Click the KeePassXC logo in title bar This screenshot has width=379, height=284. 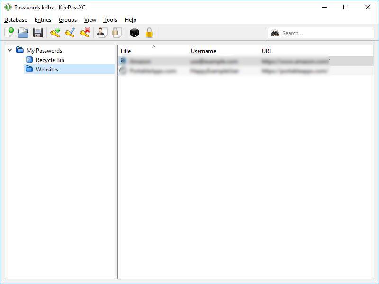[x=8, y=7]
